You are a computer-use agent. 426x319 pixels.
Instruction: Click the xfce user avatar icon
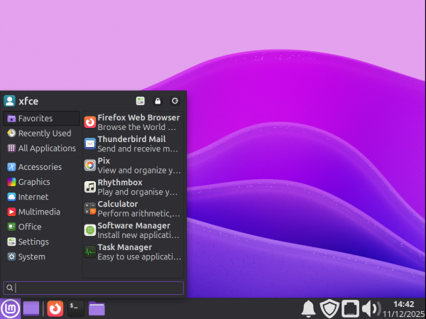point(9,101)
